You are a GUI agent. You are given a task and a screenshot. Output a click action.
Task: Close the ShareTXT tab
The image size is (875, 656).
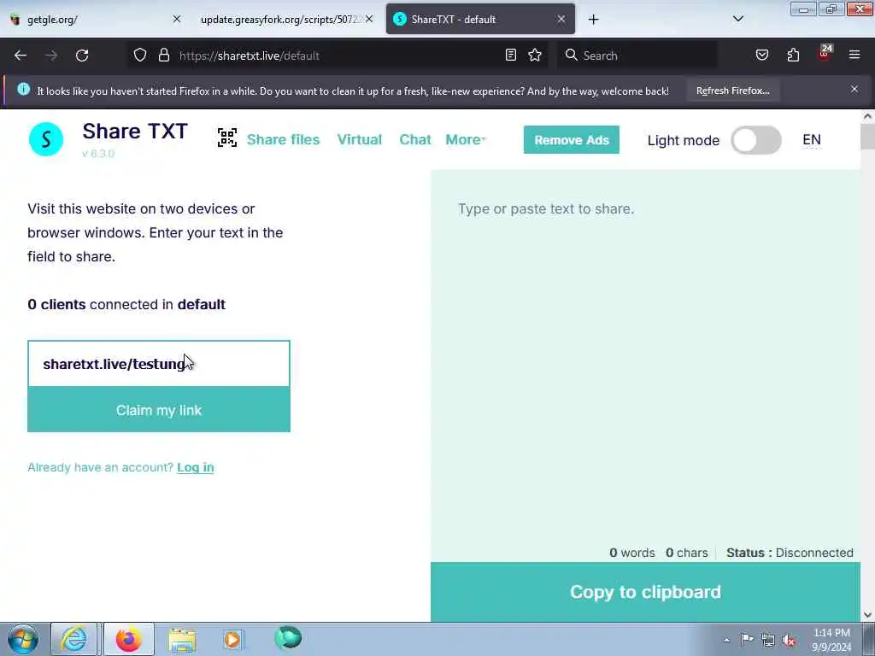pyautogui.click(x=561, y=19)
